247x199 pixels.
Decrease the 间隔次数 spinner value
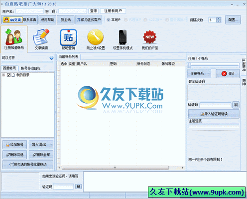219,21
